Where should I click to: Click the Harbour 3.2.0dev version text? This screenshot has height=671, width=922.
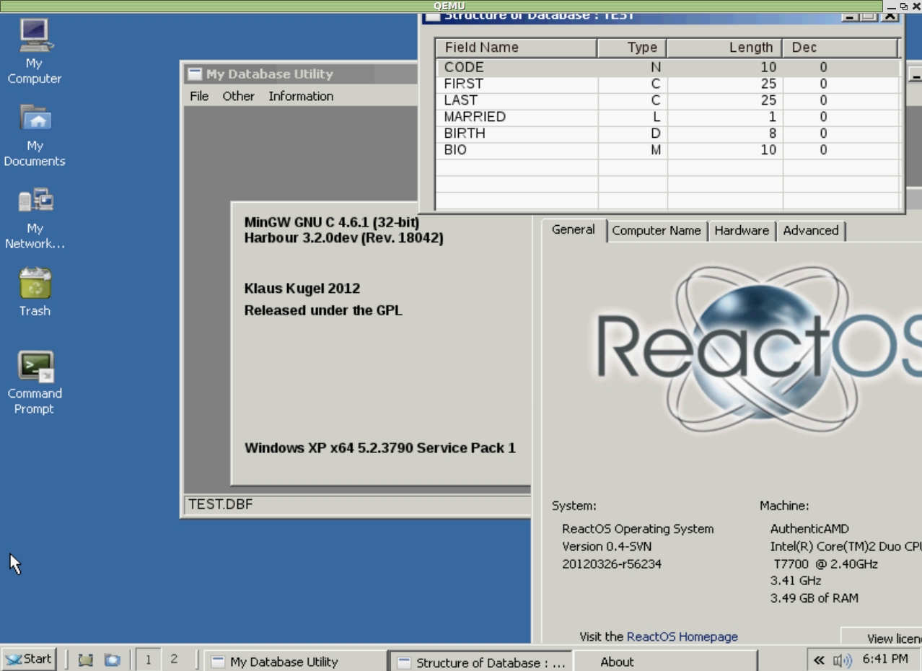click(x=343, y=238)
